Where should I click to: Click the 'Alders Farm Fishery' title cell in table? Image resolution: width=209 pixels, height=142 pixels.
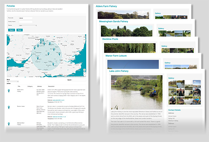(x=20, y=90)
